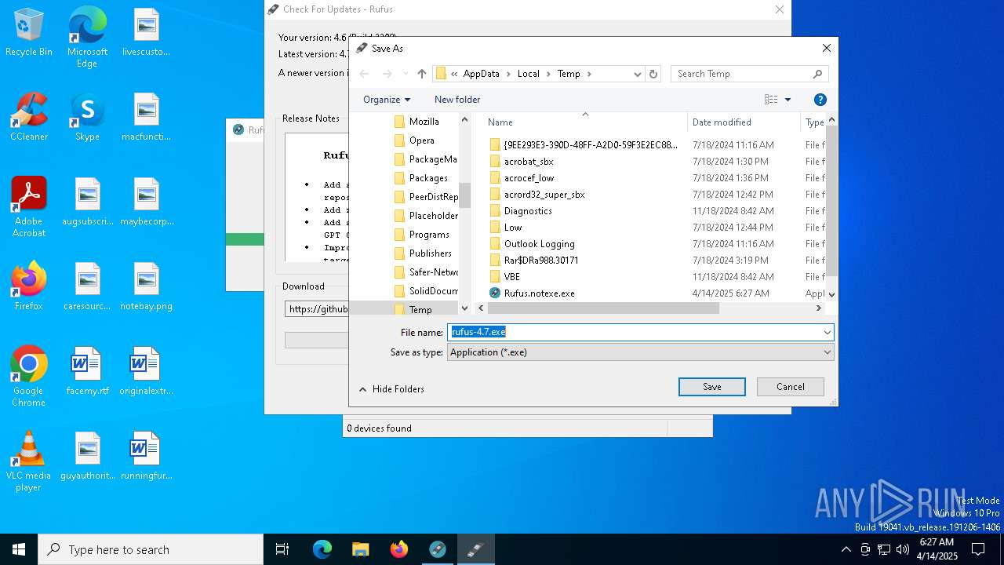Select the Outlook Logging folder
1004x565 pixels.
(x=540, y=244)
